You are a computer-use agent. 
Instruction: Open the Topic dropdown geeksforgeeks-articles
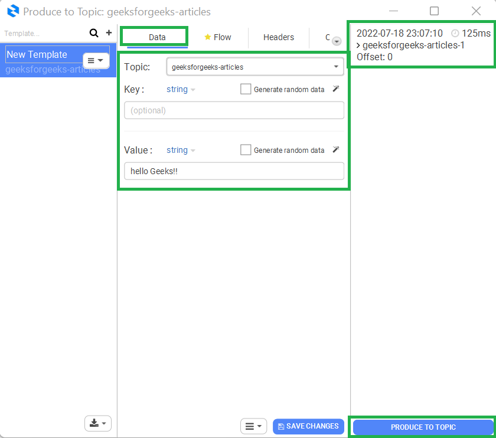(255, 67)
